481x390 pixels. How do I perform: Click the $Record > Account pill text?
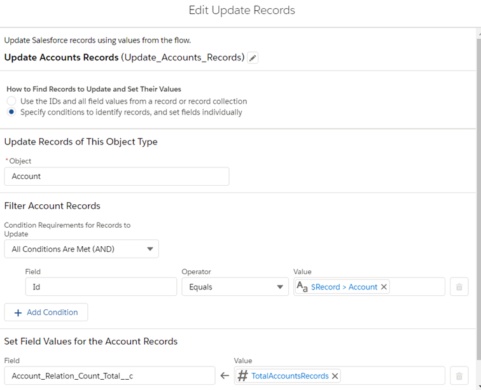click(x=344, y=287)
